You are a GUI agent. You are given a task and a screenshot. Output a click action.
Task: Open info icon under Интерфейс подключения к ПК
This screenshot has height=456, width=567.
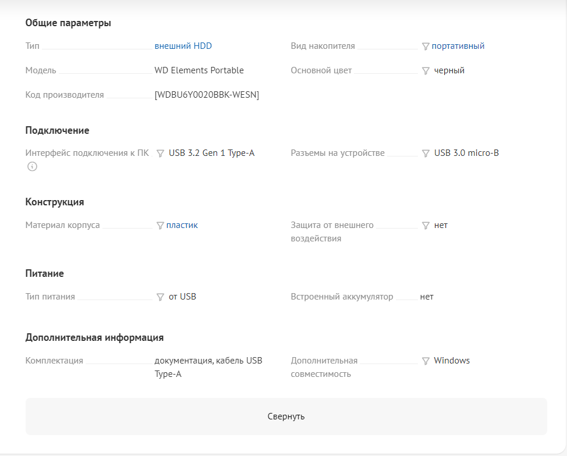pyautogui.click(x=32, y=167)
